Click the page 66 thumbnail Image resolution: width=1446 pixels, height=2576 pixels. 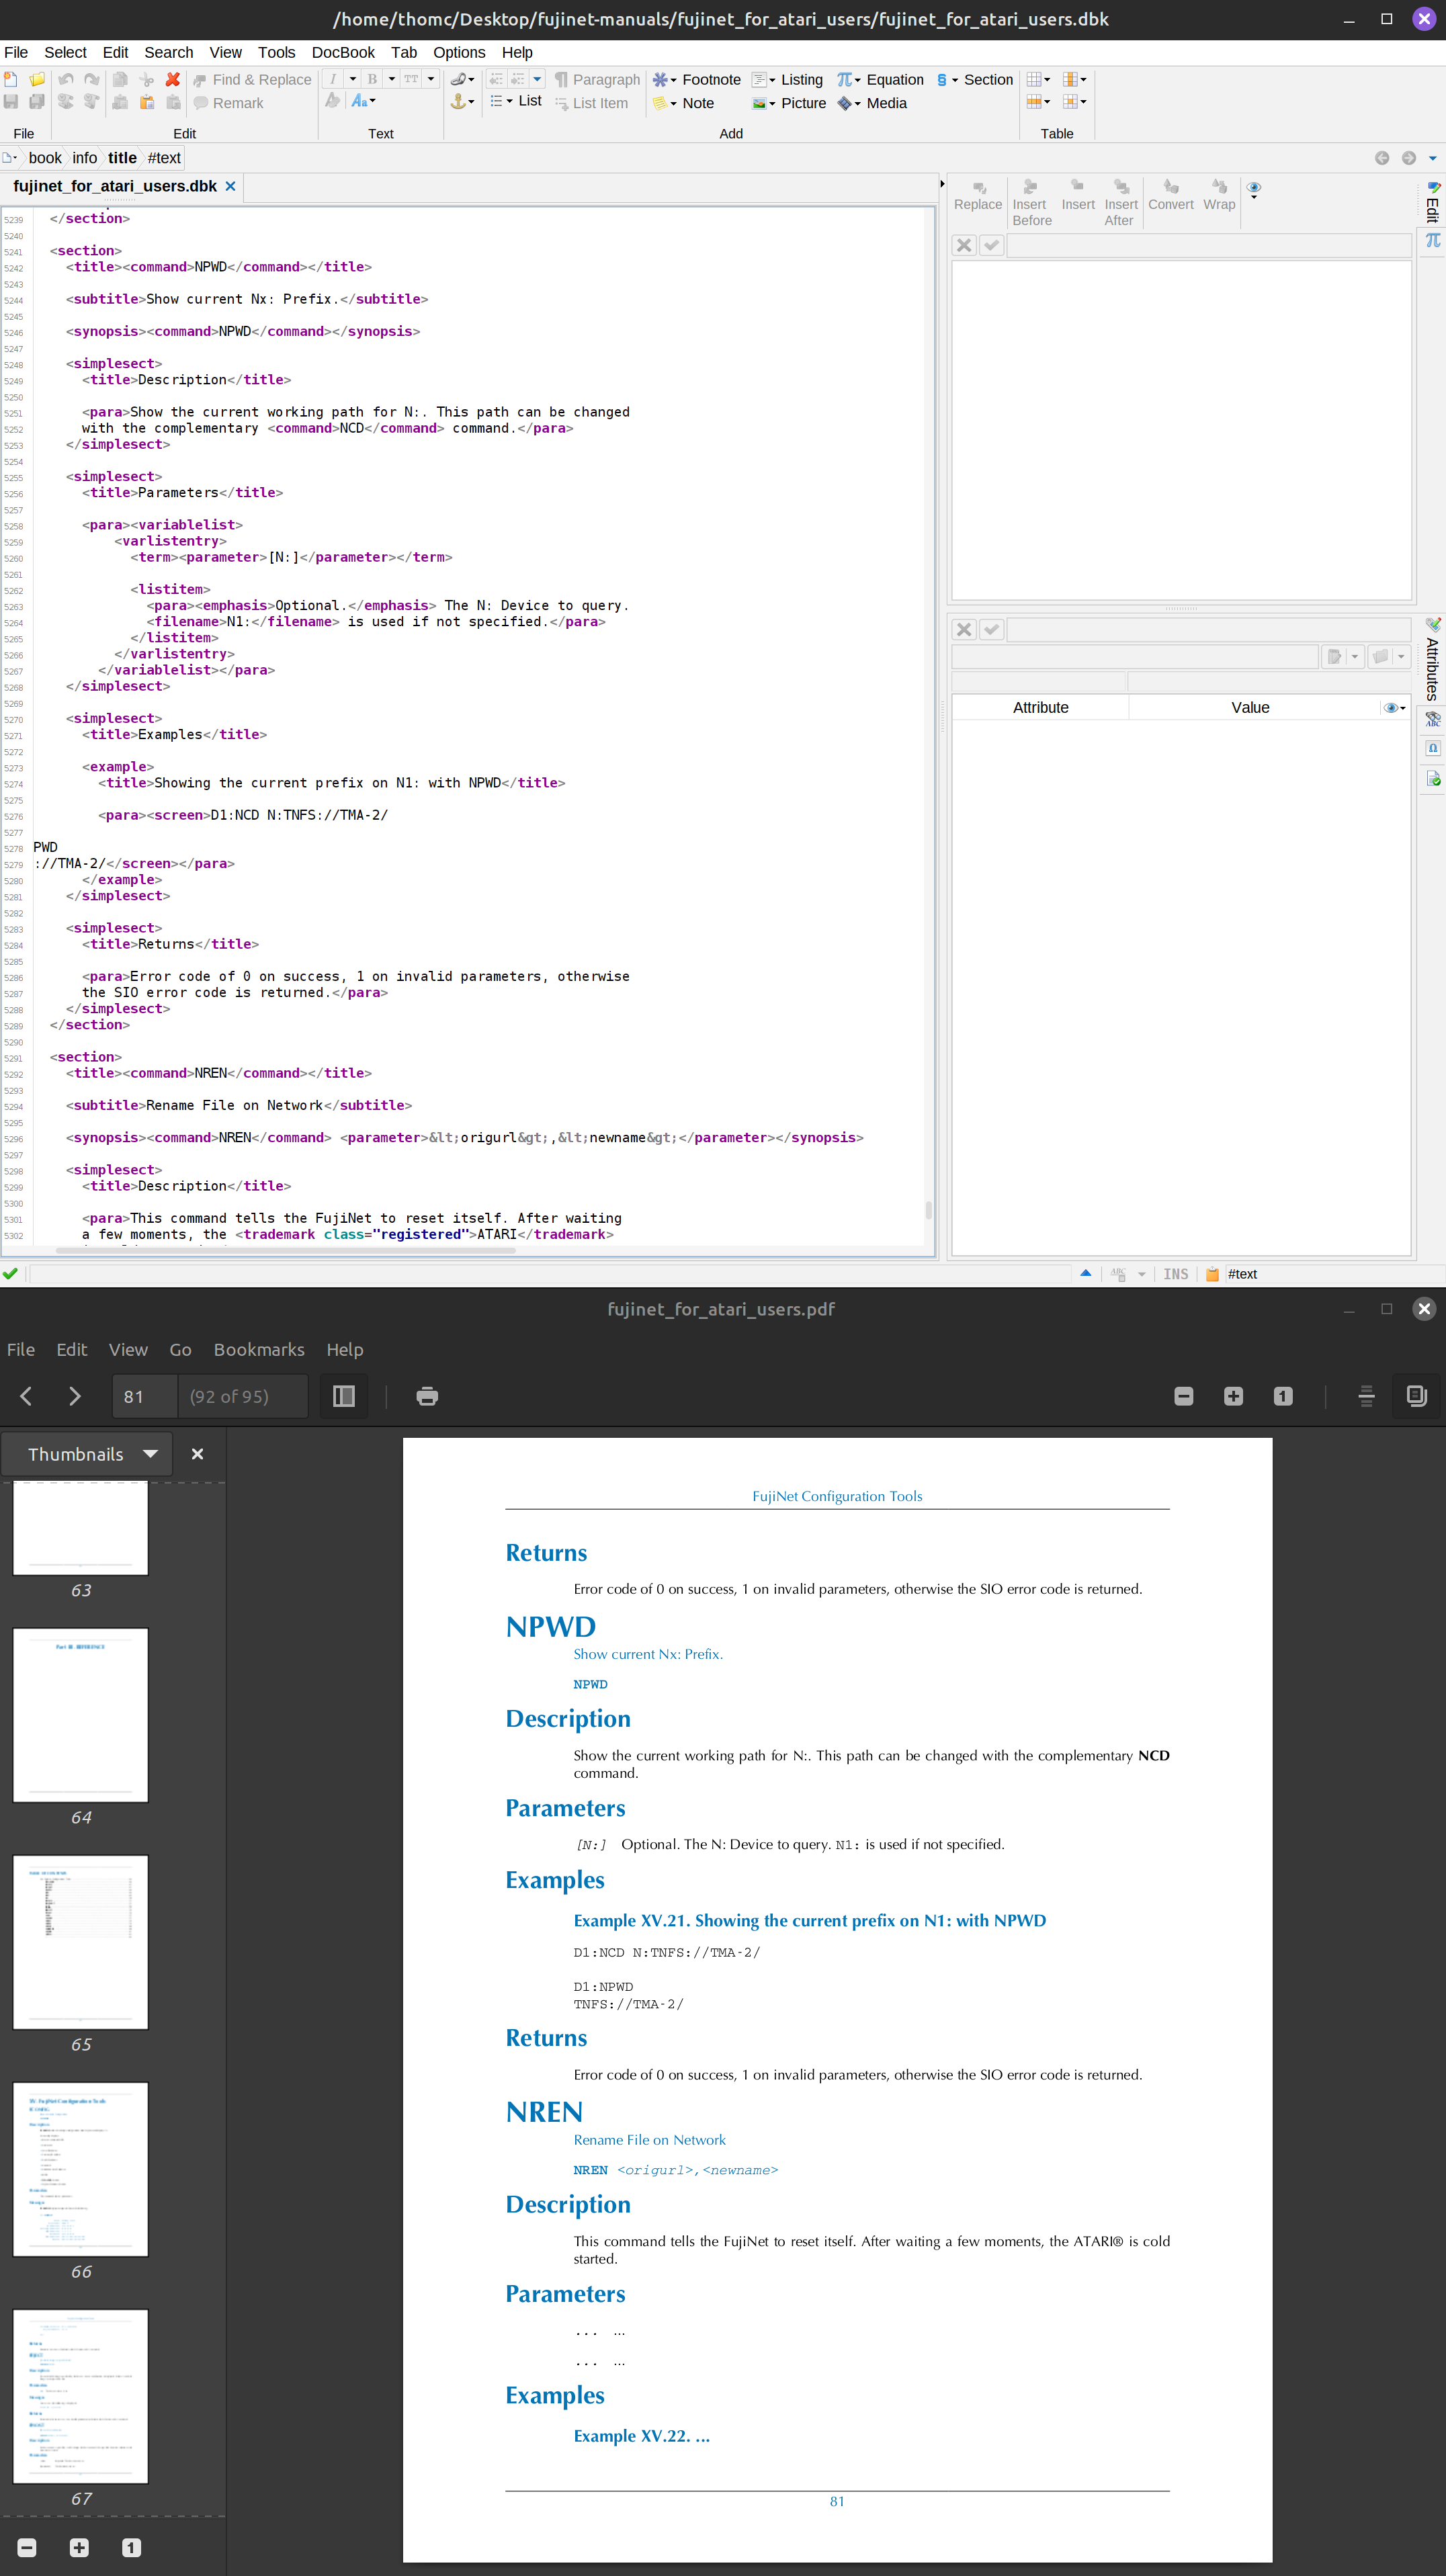(81, 2169)
